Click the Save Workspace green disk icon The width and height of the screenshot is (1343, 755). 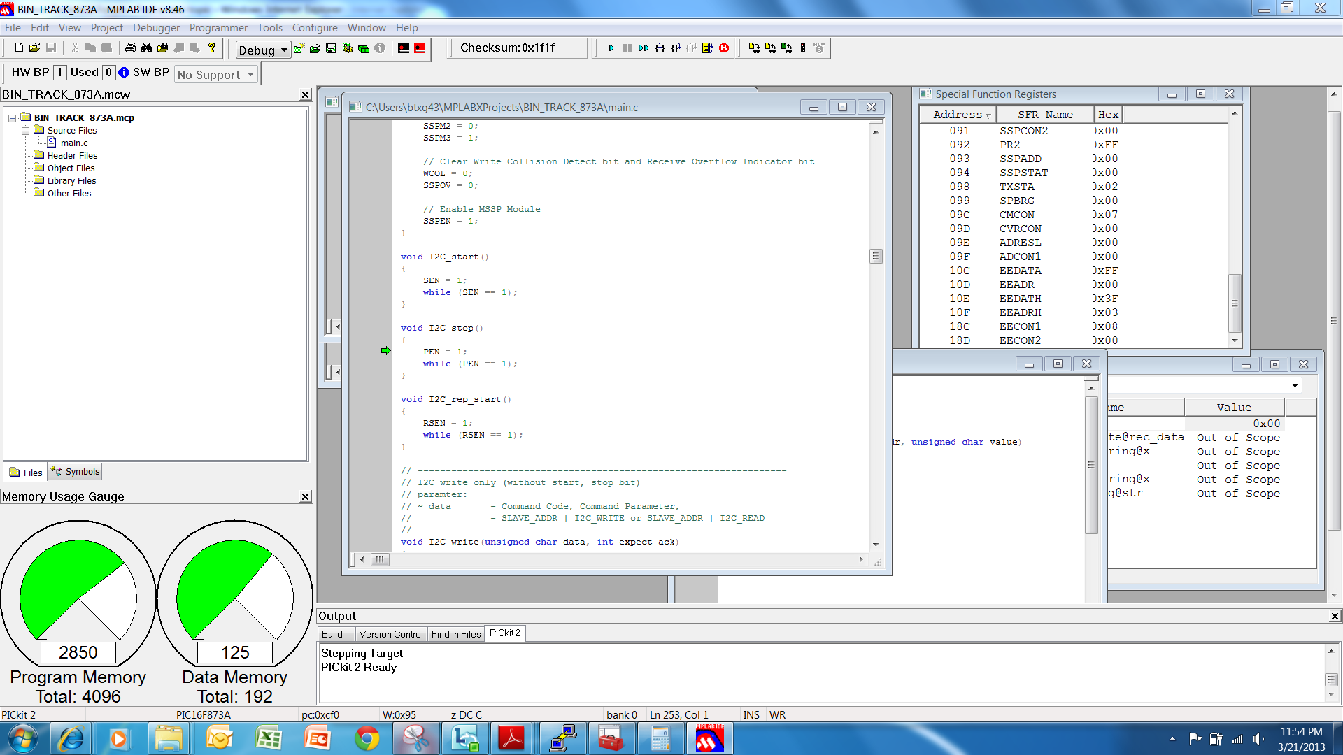(x=331, y=48)
